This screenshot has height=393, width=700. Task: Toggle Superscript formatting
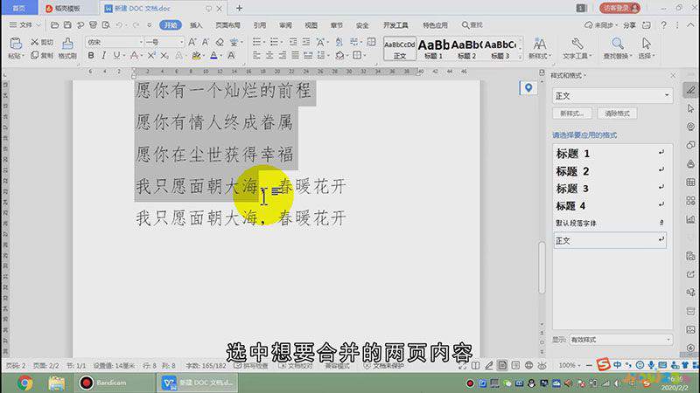(x=151, y=56)
